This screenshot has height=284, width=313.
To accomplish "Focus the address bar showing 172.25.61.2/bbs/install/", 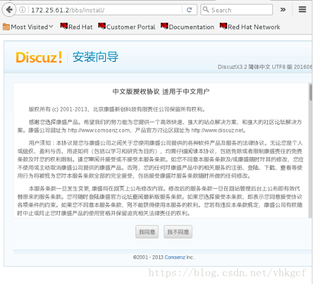I will click(106, 10).
